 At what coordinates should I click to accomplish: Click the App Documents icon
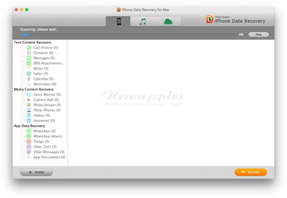[29, 157]
